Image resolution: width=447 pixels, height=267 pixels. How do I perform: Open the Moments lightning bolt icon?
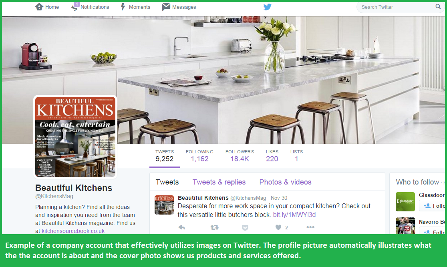coord(123,7)
